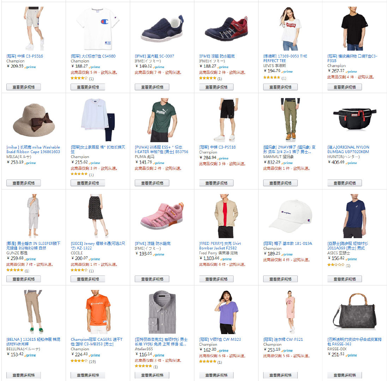Click the FRED PERRY Bomber Jacket F2582 link
Screen dimensions: 387x381
pos(220,246)
